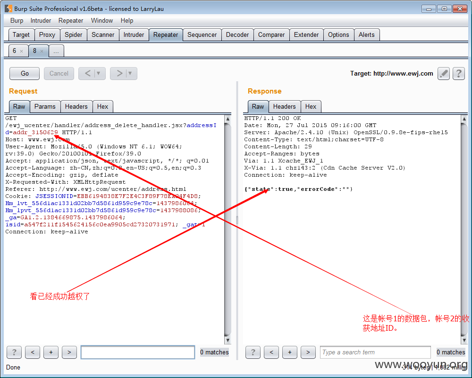Find previous match in response search
This screenshot has width=472, height=378.
(x=271, y=352)
